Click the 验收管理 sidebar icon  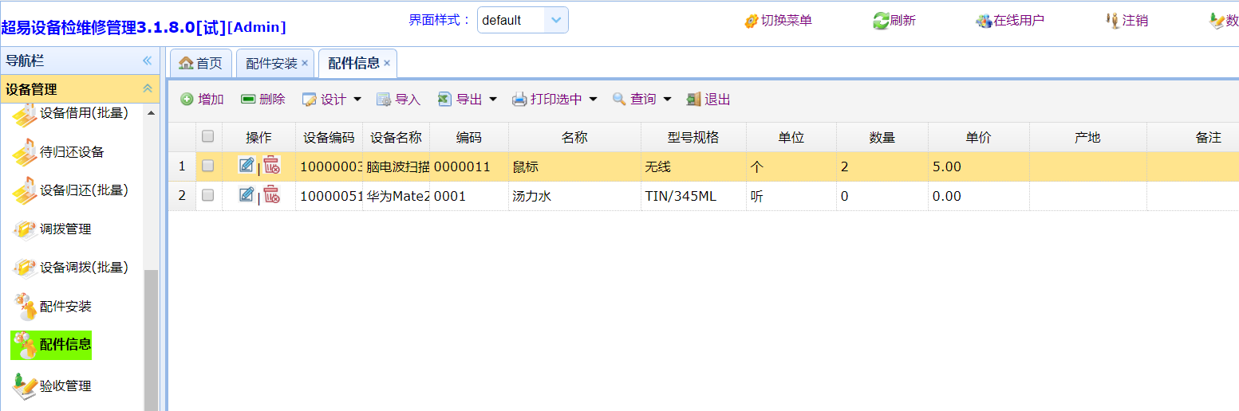(x=25, y=386)
